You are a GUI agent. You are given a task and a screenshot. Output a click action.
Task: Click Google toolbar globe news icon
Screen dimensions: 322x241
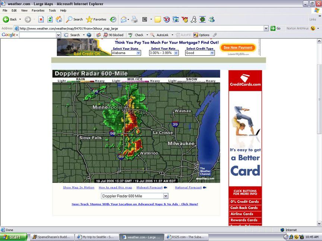pos(89,35)
